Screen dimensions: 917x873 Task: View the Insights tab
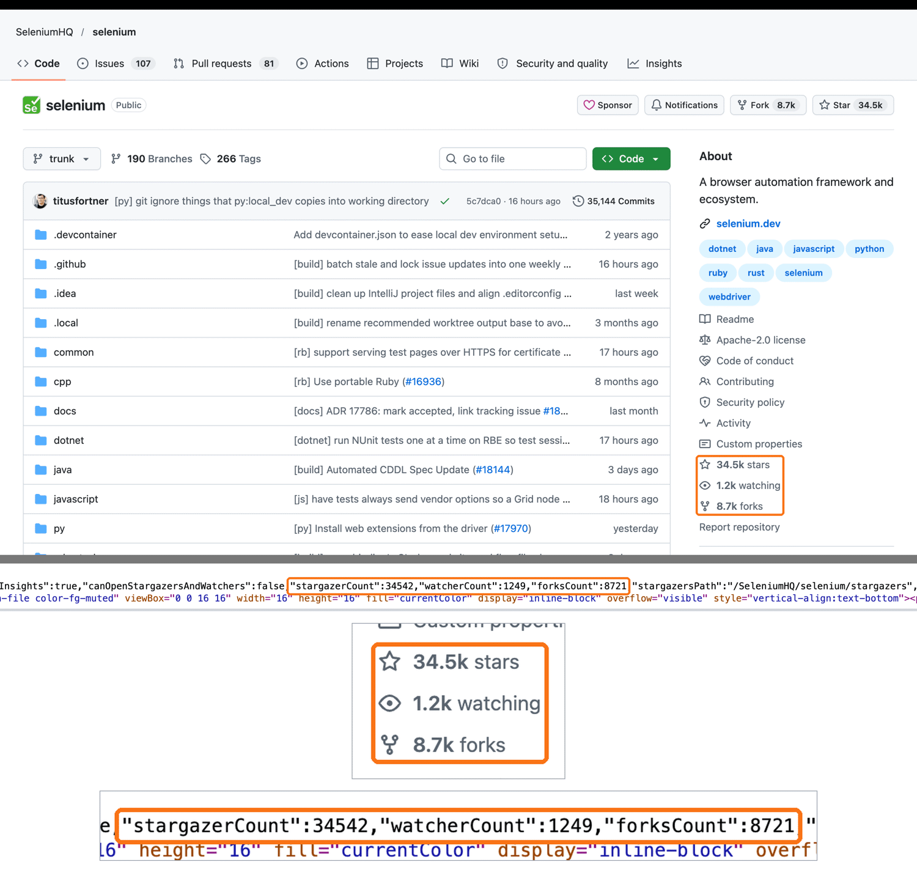[655, 64]
